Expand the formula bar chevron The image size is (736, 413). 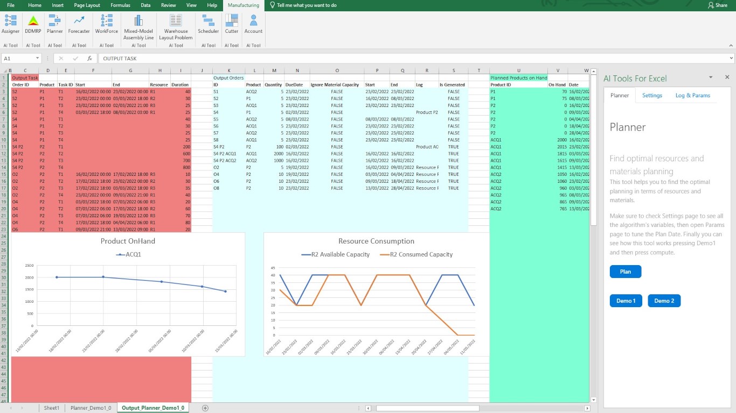[731, 58]
